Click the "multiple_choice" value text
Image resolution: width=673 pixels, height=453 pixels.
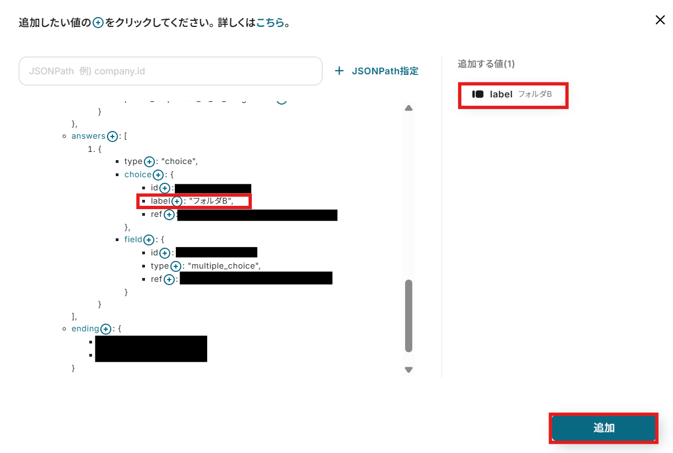point(223,266)
